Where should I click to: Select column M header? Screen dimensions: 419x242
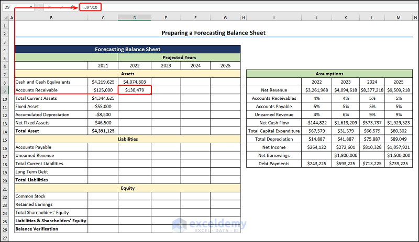click(399, 18)
